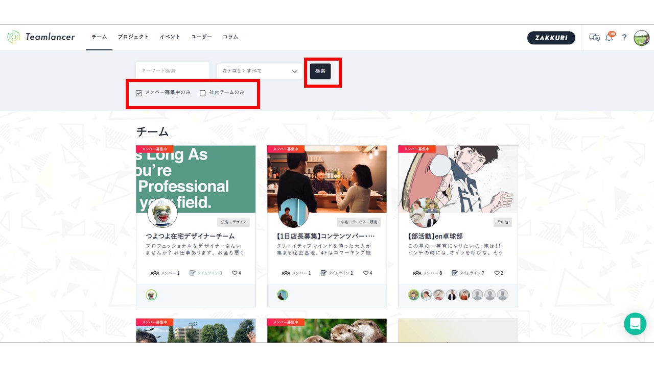Click the メンバー 8 count on en卓球部

tap(427, 273)
